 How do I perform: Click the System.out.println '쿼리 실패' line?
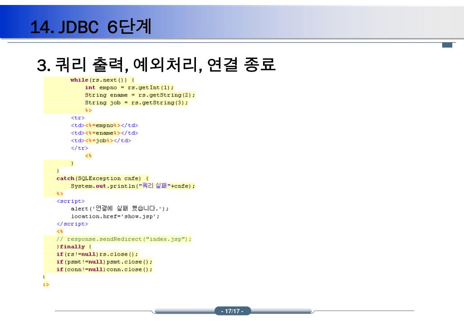click(133, 186)
